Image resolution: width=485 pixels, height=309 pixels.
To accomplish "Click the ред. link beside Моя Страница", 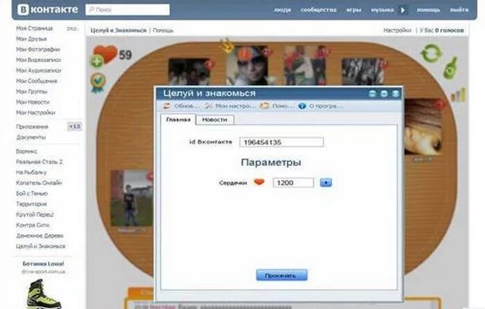I will point(71,29).
